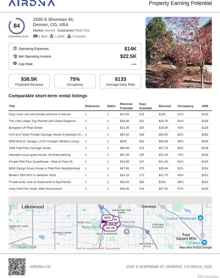Click the guests person icon
This screenshot has width=220, height=278.
[x=69, y=36]
